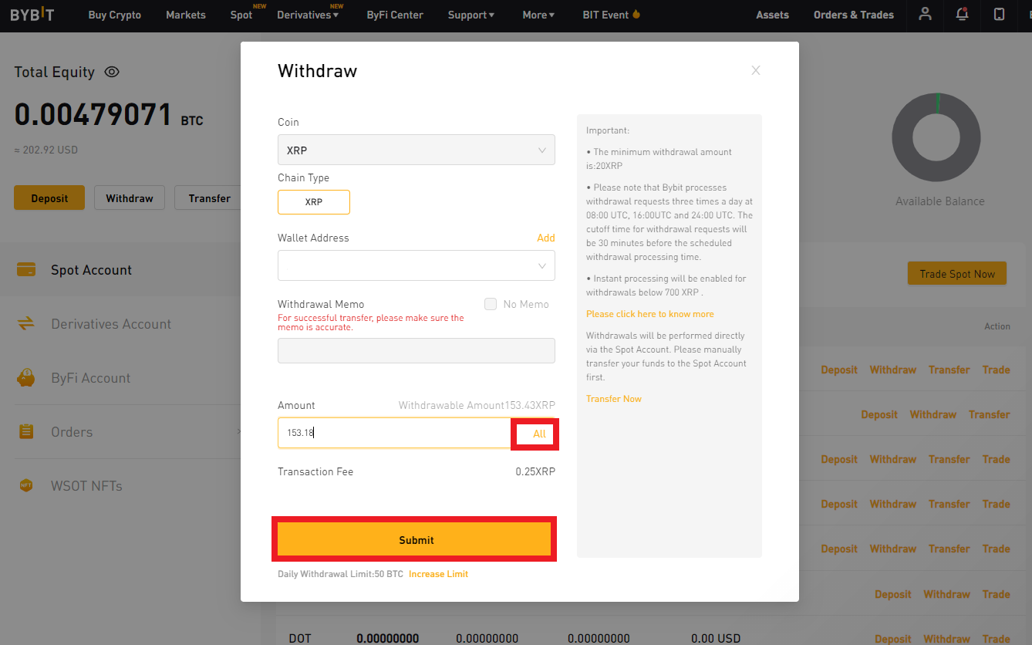Select ByFi Account in sidebar

(91, 378)
